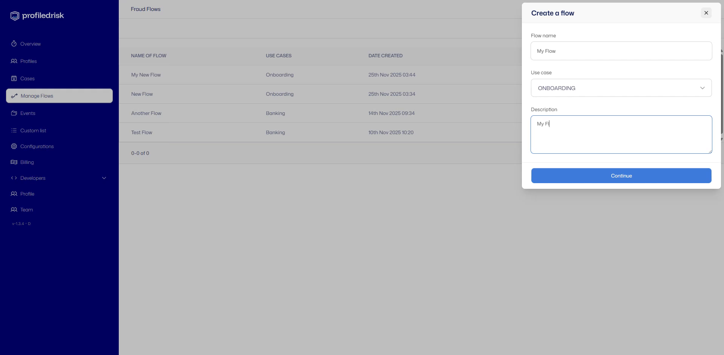Click inside the Description text area

[621, 134]
